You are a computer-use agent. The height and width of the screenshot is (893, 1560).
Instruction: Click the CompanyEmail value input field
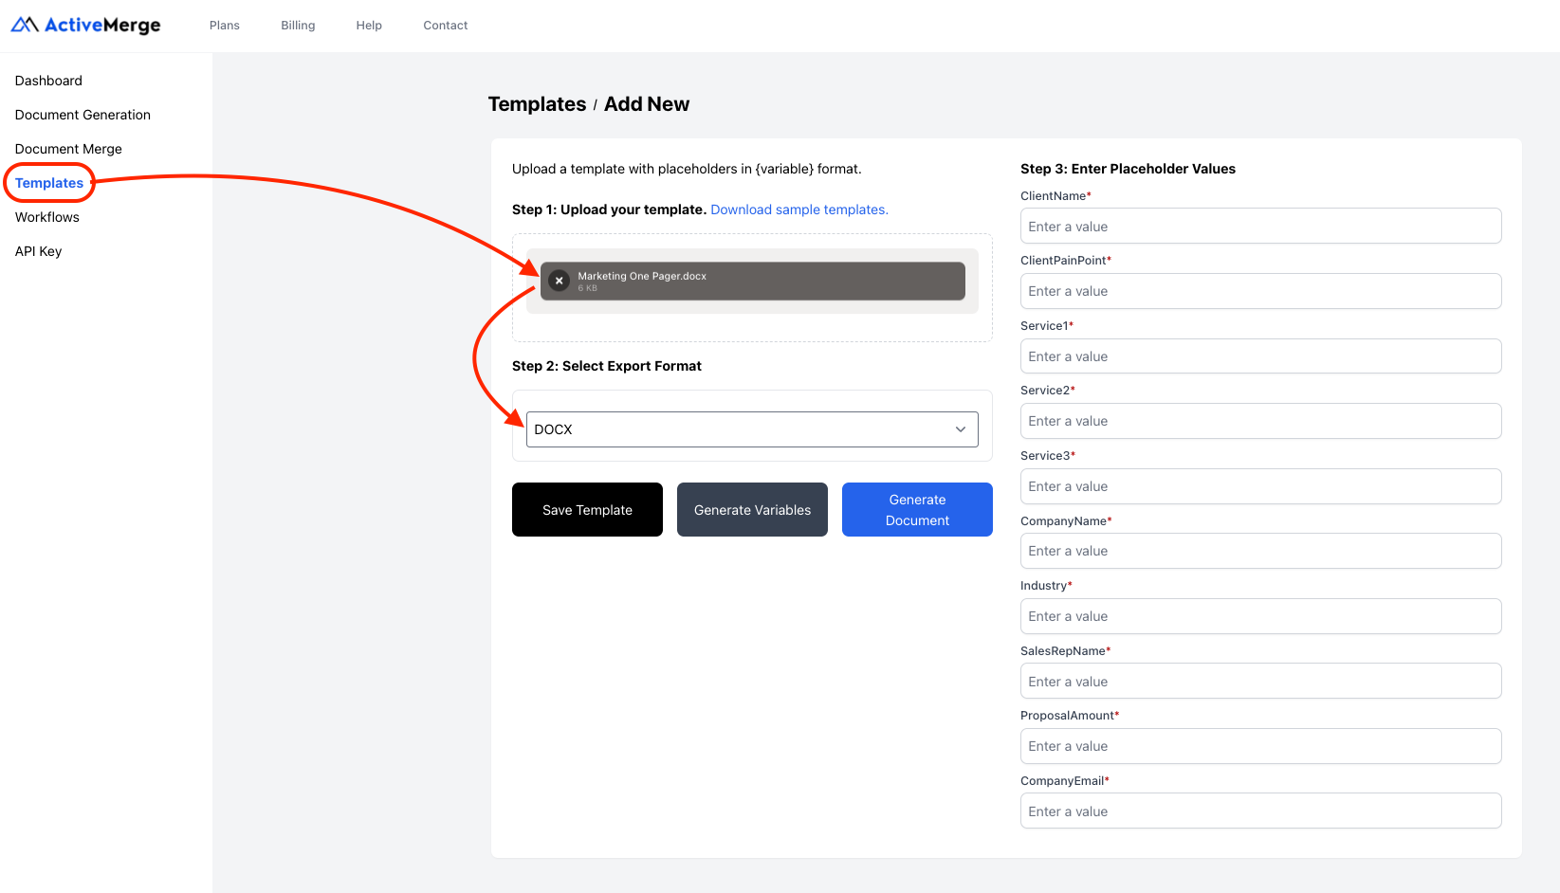click(1259, 811)
